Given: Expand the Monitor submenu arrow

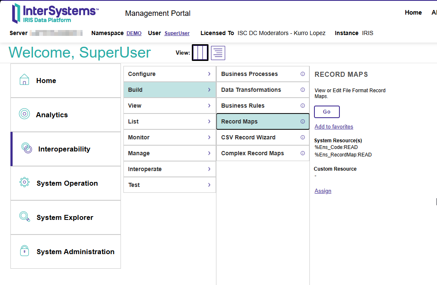Looking at the screenshot, I should pos(209,137).
